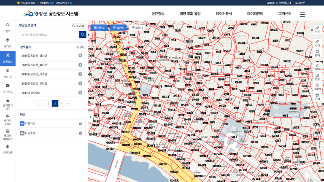The image size is (324, 182).
Task: Activate the 그리기 drawing tool
Action: click(317, 67)
